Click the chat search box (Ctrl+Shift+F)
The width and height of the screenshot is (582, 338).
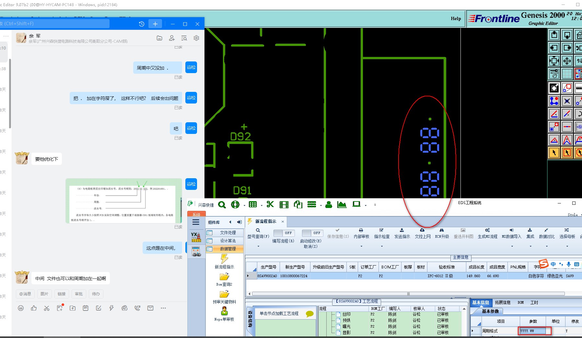(x=54, y=24)
